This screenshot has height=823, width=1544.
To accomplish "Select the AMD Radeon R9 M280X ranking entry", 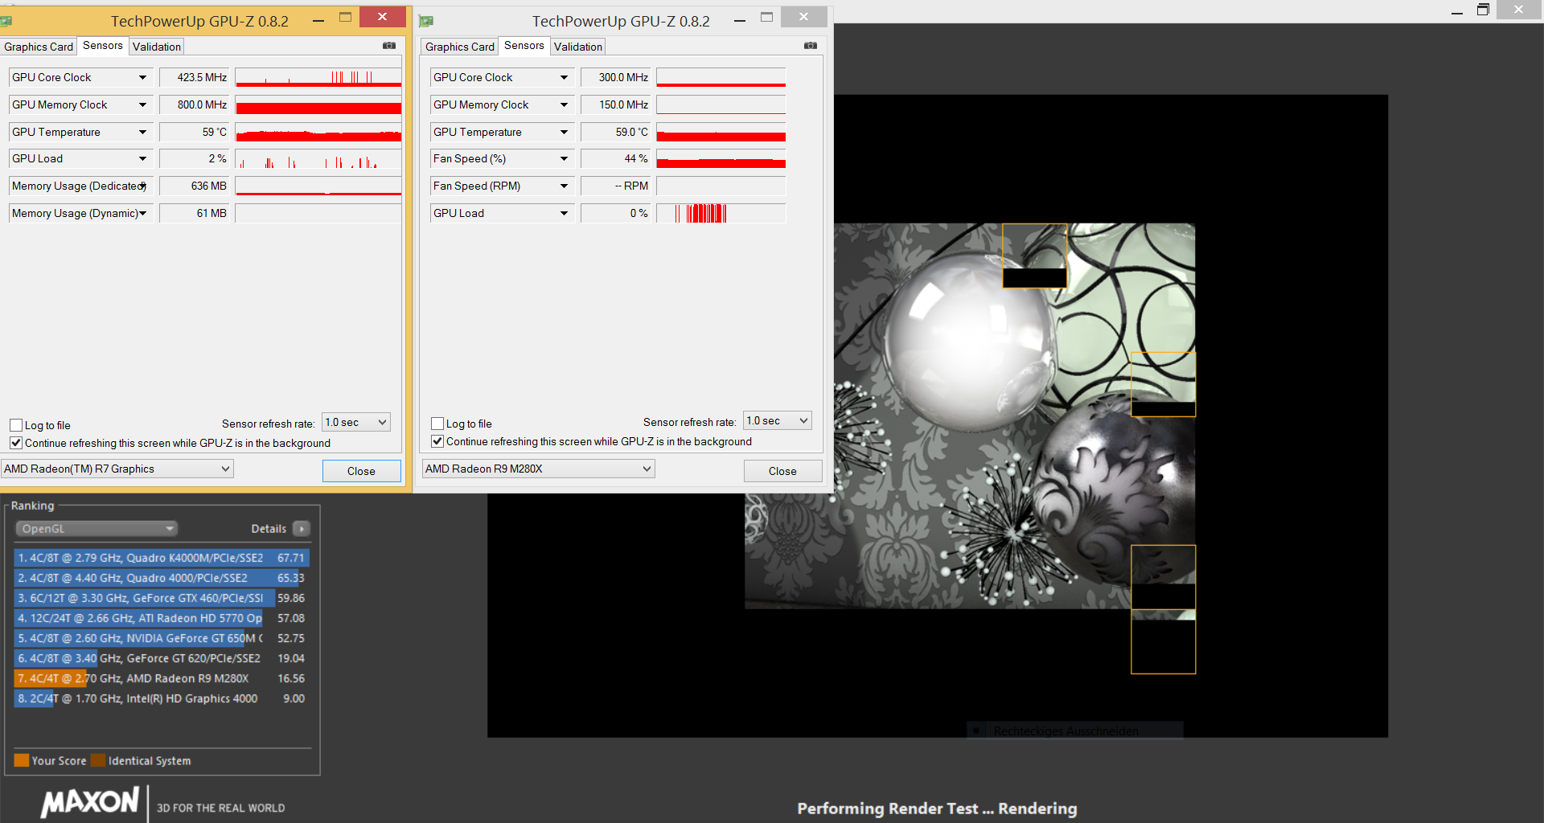I will coord(162,678).
